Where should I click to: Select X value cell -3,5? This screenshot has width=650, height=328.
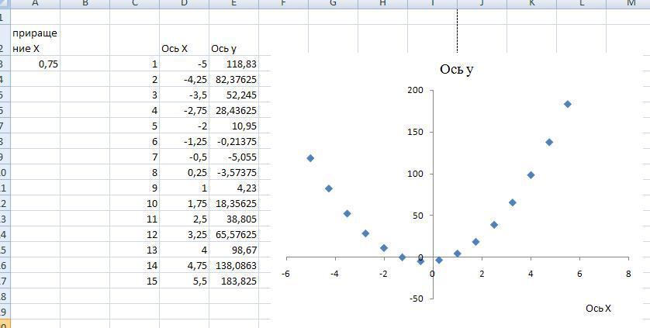[184, 95]
